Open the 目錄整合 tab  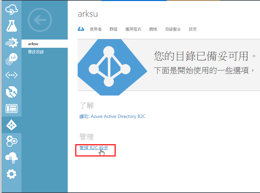[x=173, y=29]
